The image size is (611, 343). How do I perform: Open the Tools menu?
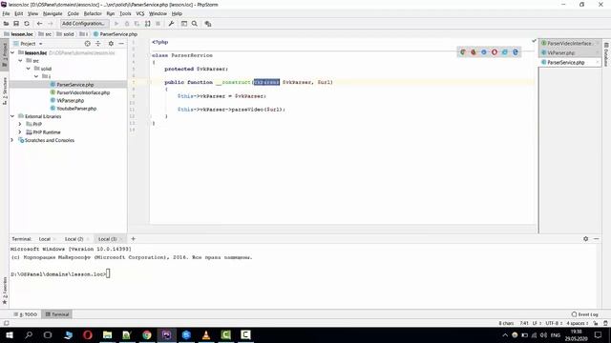(125, 13)
